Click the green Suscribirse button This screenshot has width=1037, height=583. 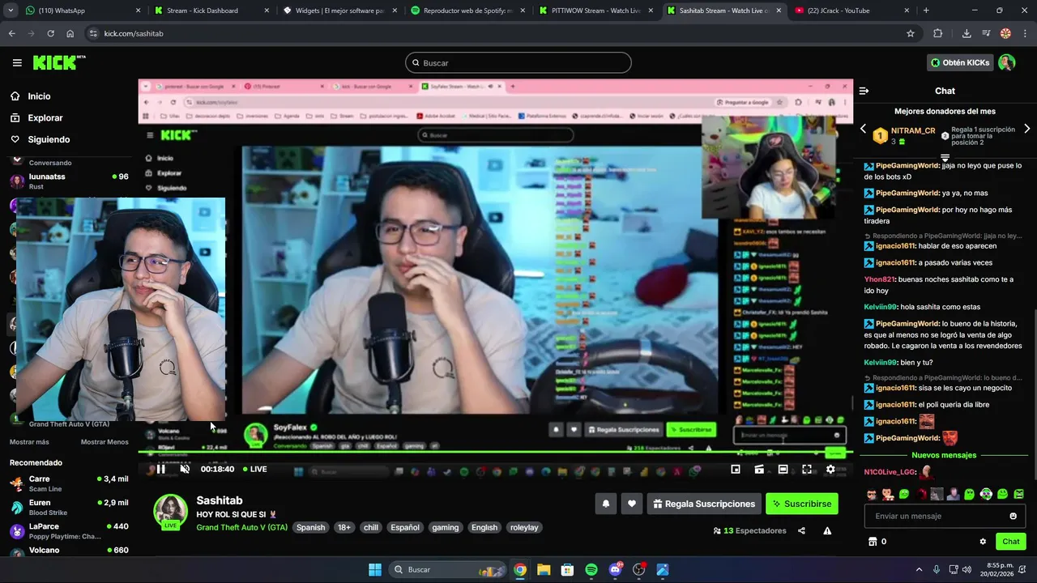click(802, 504)
